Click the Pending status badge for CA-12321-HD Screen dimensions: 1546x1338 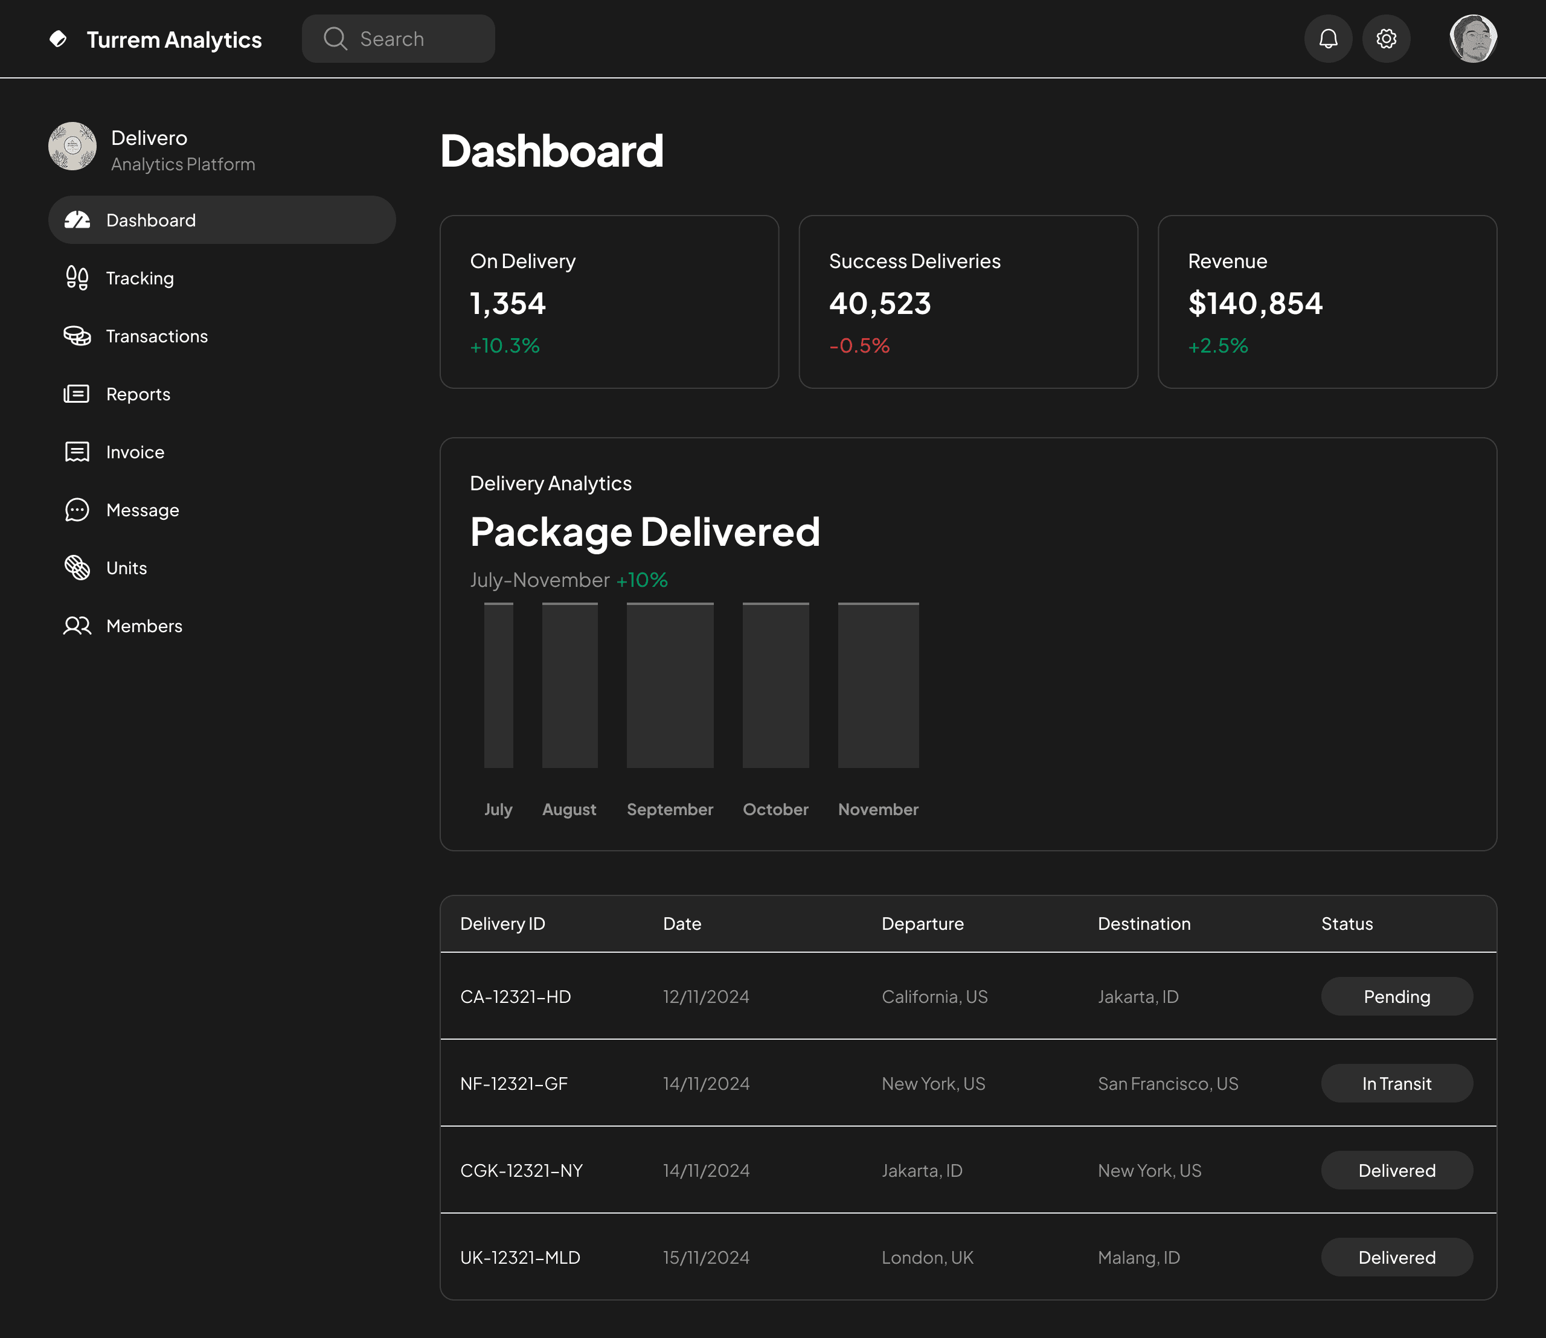pyautogui.click(x=1396, y=996)
